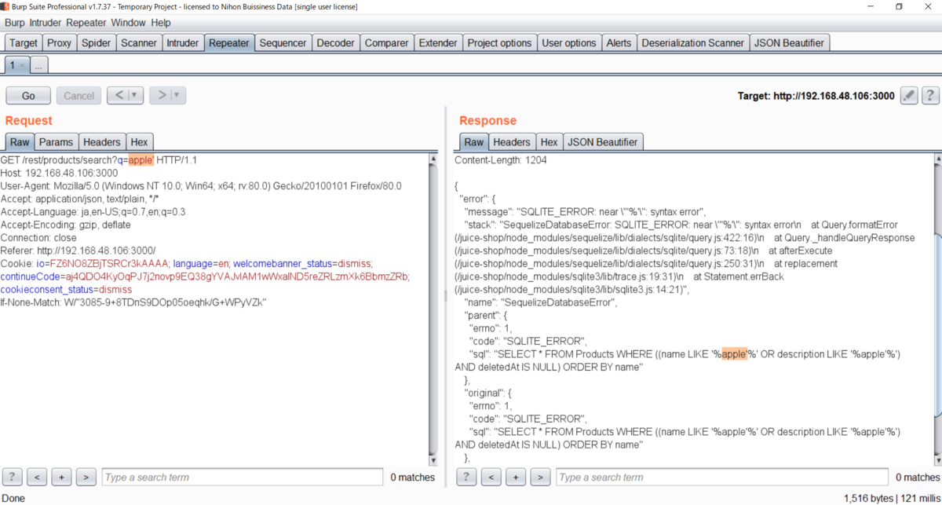Open the Project options tab
The height and width of the screenshot is (505, 942).
[x=499, y=43]
